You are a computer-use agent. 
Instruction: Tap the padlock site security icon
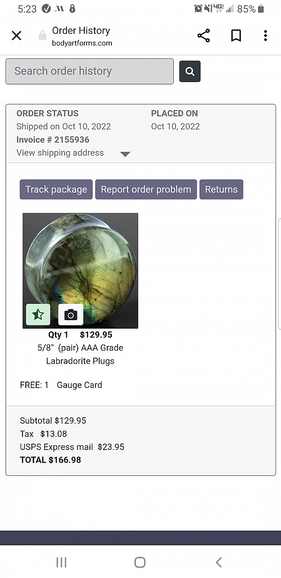coord(42,36)
